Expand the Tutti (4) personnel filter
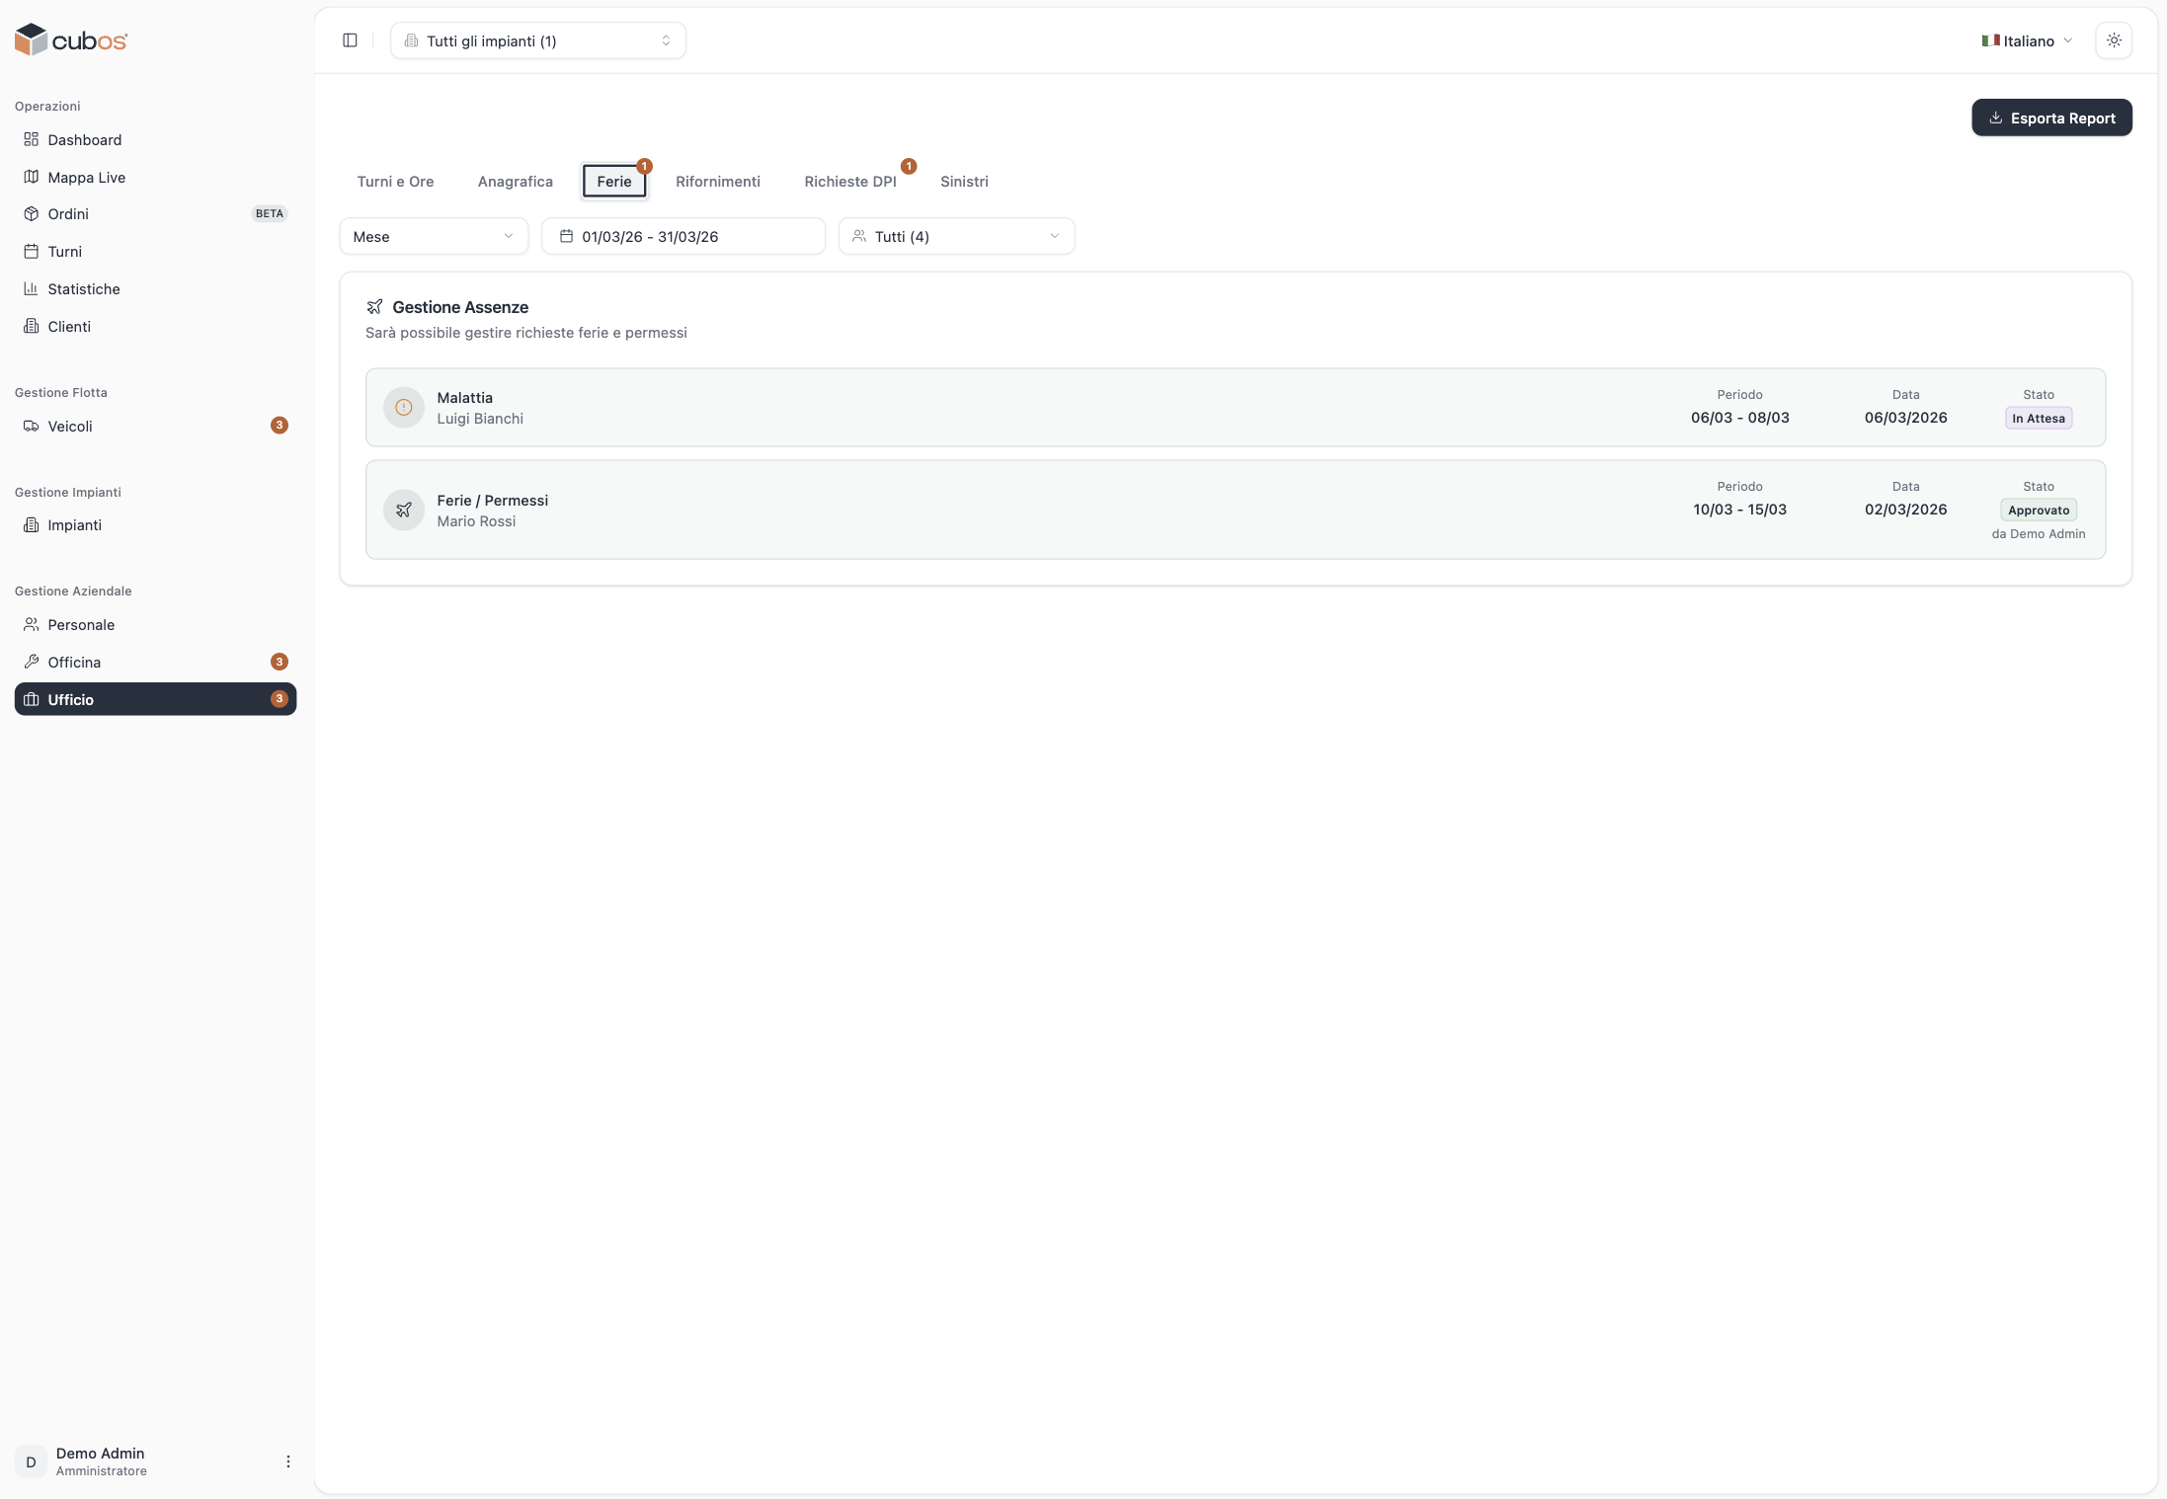This screenshot has width=2167, height=1499. (x=955, y=237)
